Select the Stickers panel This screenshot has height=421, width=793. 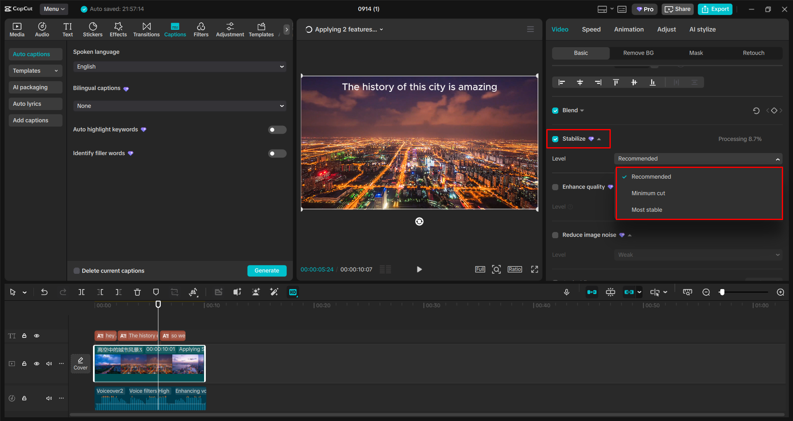click(x=93, y=29)
